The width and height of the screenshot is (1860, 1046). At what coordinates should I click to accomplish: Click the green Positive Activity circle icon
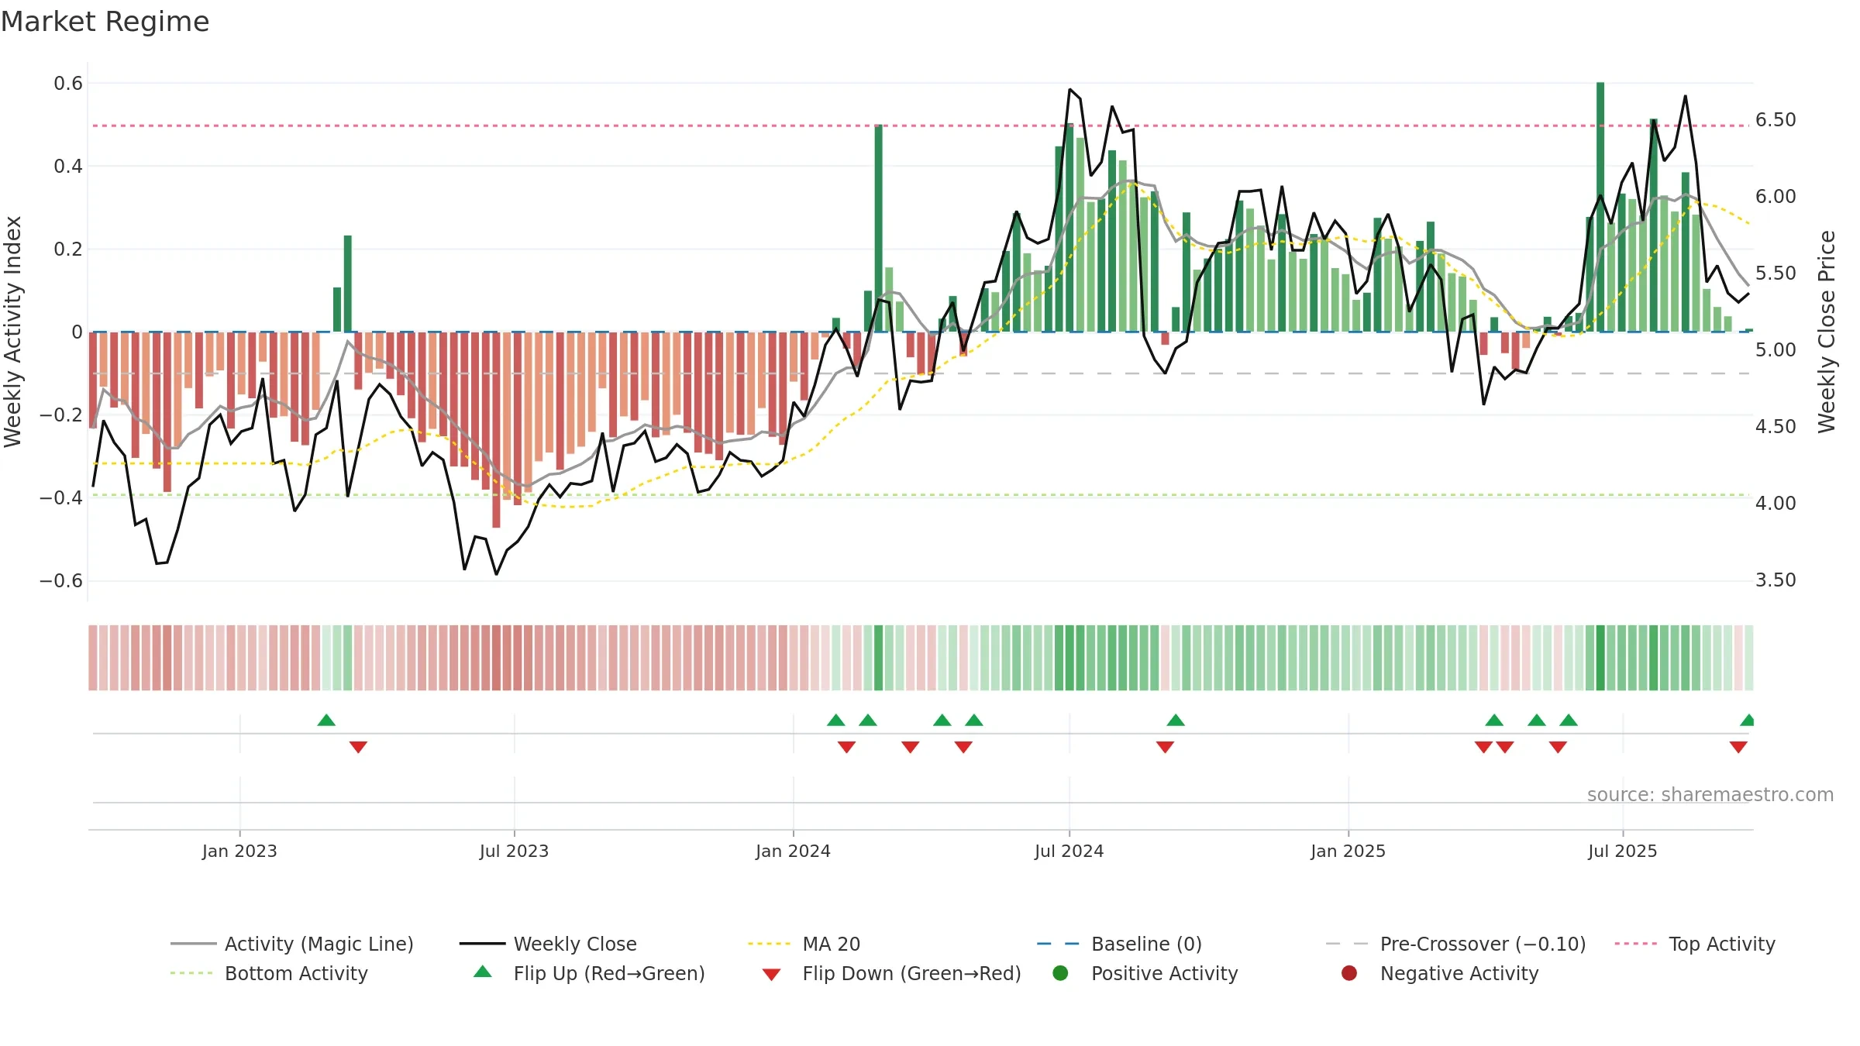(1060, 973)
